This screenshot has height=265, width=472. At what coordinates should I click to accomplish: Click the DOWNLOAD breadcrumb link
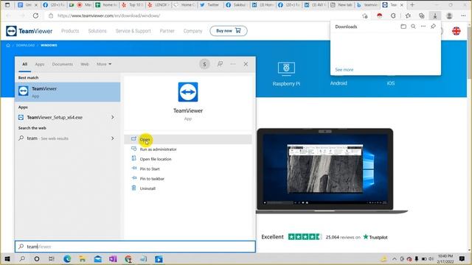25,46
